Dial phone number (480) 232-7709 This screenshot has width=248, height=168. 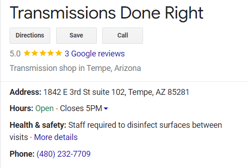coord(63,154)
